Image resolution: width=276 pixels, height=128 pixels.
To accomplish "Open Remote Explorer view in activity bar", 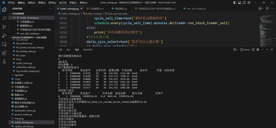I will click(4, 44).
